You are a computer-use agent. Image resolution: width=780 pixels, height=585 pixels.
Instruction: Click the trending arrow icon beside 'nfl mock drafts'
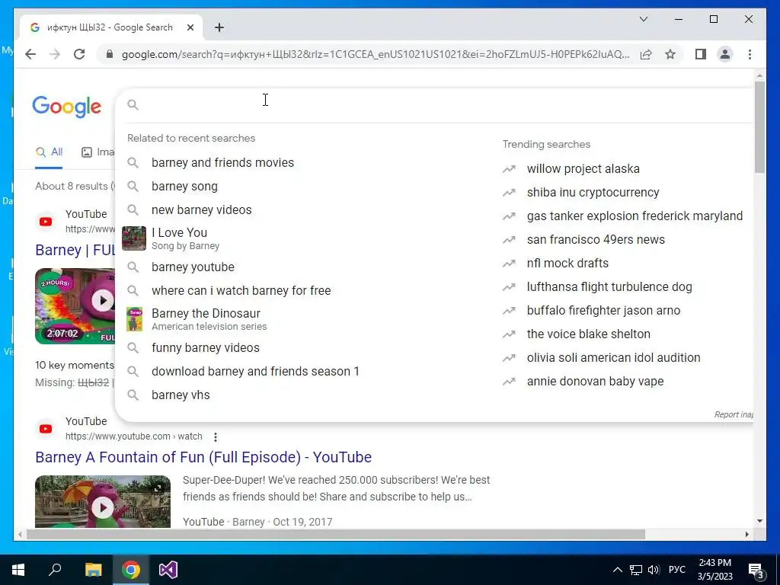[x=509, y=264]
